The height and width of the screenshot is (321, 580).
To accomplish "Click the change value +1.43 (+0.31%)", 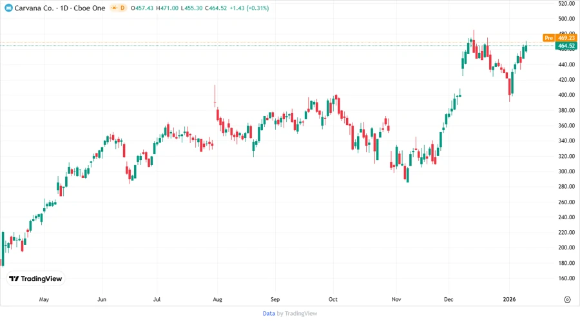I will pos(249,8).
